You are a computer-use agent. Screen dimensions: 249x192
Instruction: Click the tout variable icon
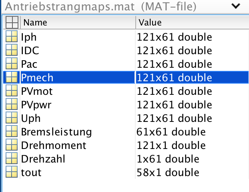pos(12,172)
